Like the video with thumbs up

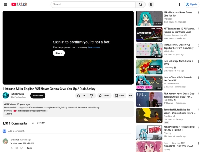pyautogui.click(x=81, y=96)
